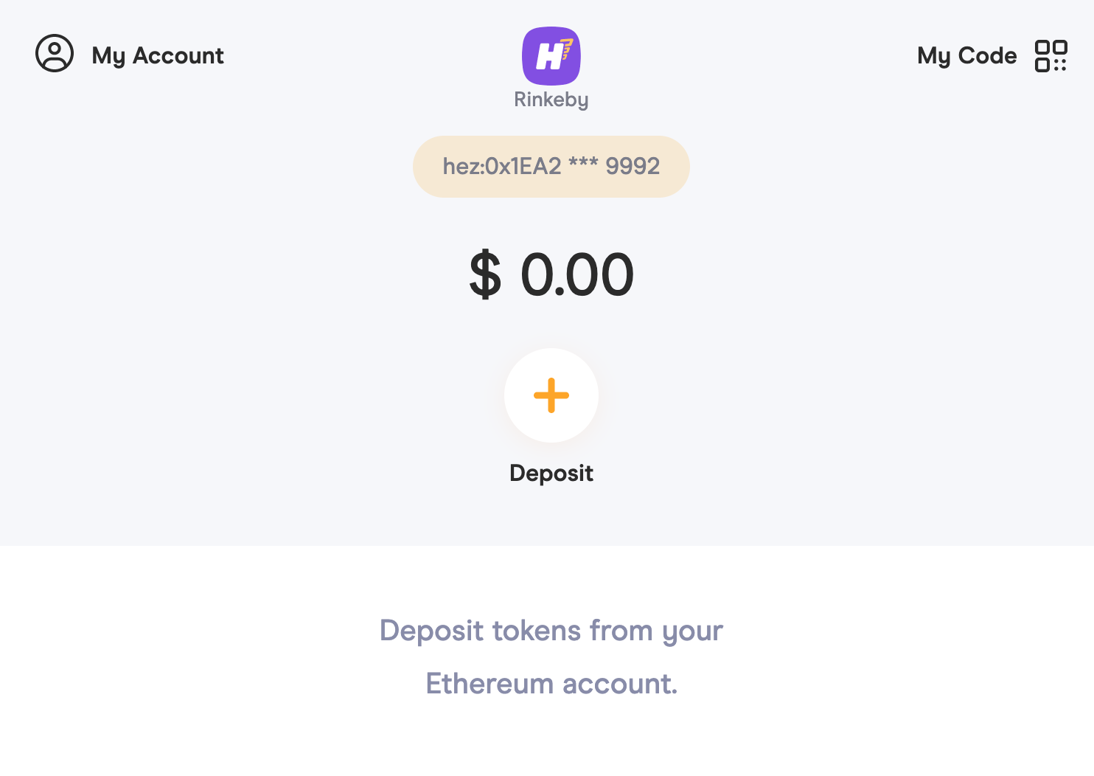
Task: Click the dollar sign of the balance
Action: (x=485, y=275)
